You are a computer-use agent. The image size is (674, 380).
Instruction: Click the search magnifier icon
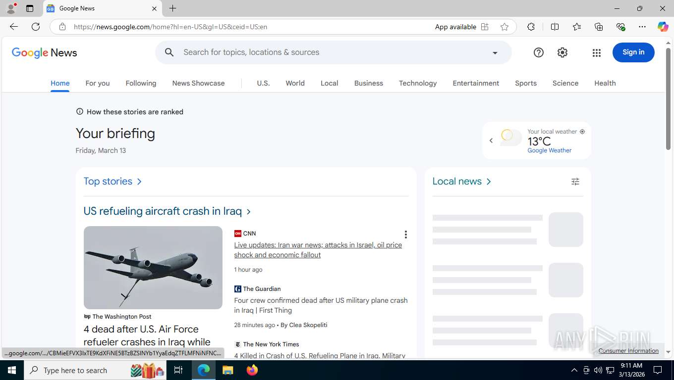[x=169, y=52]
